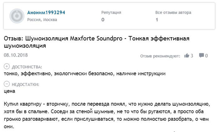Click the author's review count 1

(x=157, y=20)
